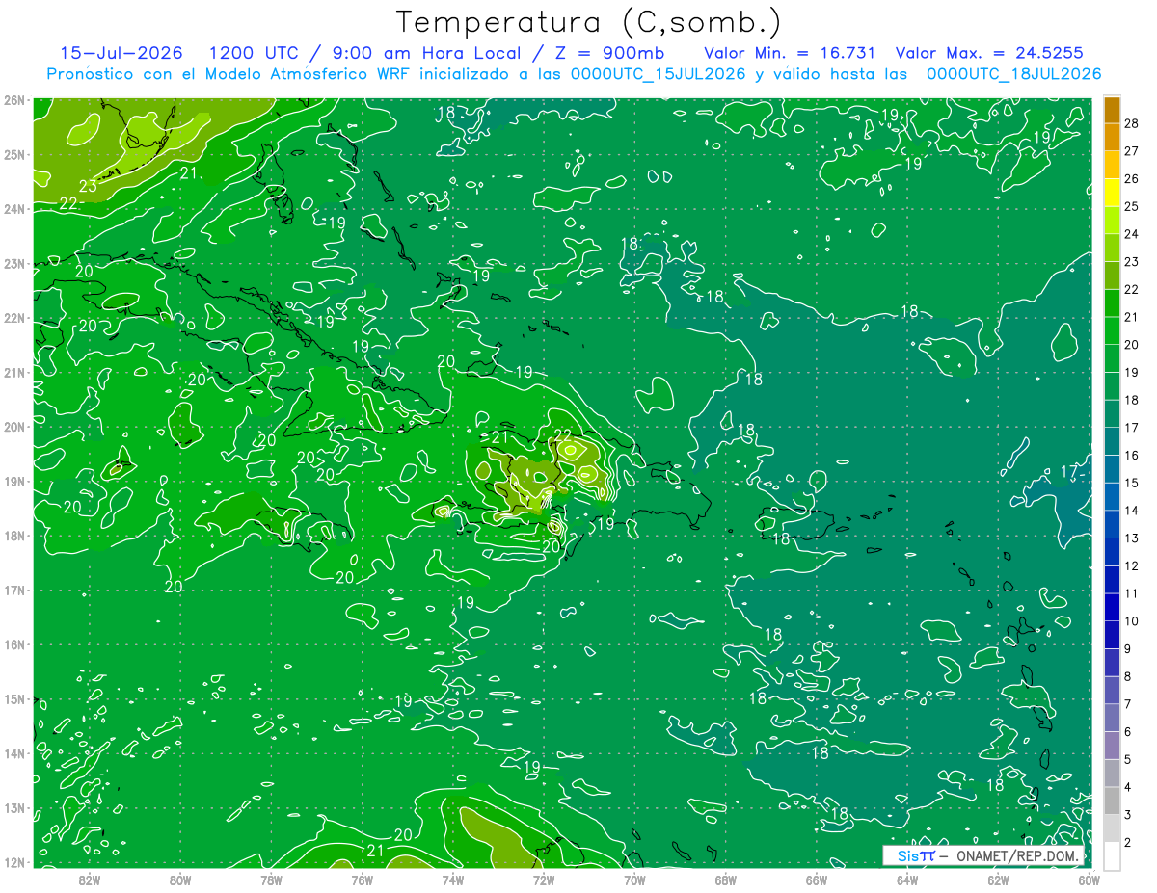1157x893 pixels.
Task: Click the '21N' latitude axis label
Action: [x=13, y=372]
